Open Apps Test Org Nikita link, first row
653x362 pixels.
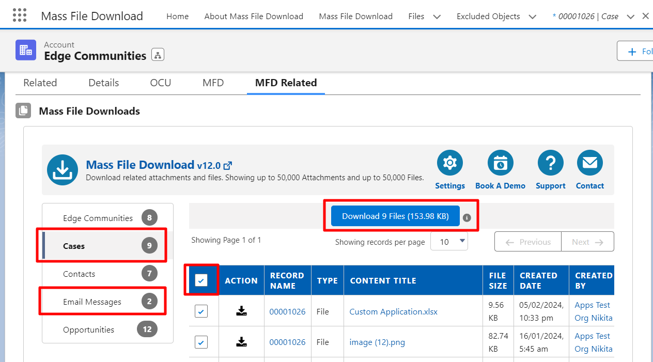(594, 311)
